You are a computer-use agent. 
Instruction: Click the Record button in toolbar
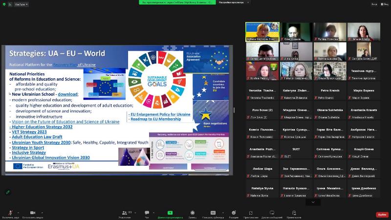pos(193,214)
